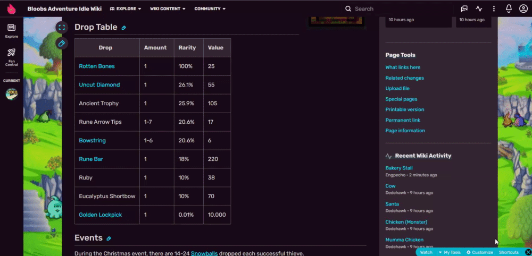Click Customize in the bottom toolbar
532x256 pixels.
point(479,252)
